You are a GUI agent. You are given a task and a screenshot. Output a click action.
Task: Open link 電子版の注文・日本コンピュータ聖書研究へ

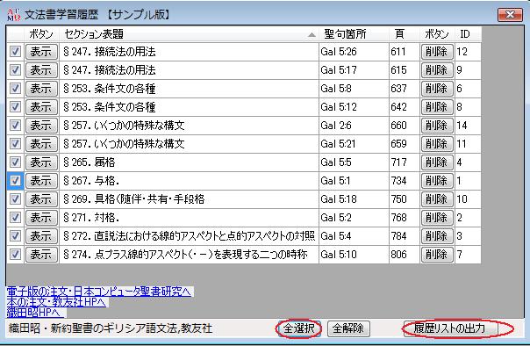(x=99, y=292)
